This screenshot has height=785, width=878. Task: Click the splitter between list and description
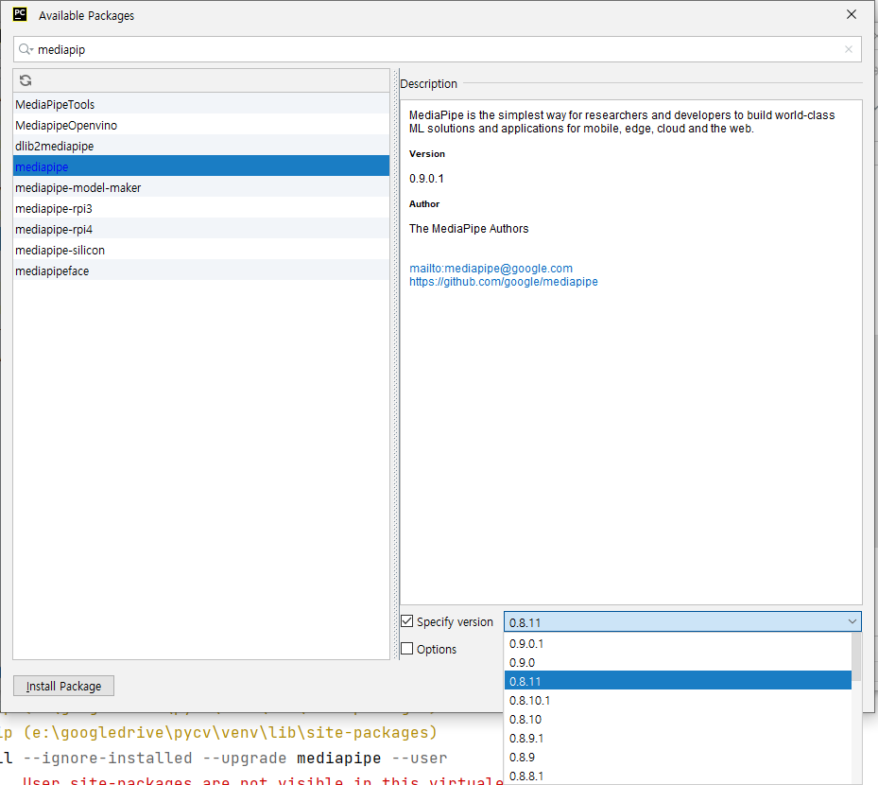point(395,364)
